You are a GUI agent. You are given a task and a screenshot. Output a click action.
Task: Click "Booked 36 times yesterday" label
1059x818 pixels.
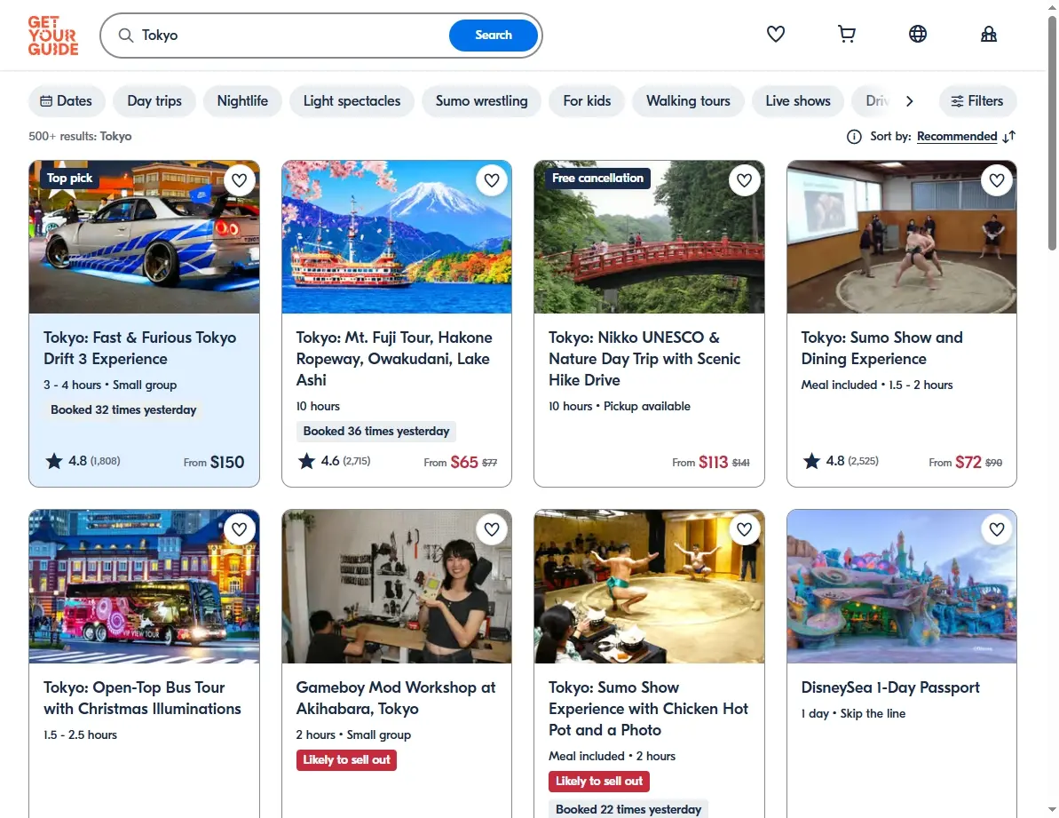tap(376, 431)
